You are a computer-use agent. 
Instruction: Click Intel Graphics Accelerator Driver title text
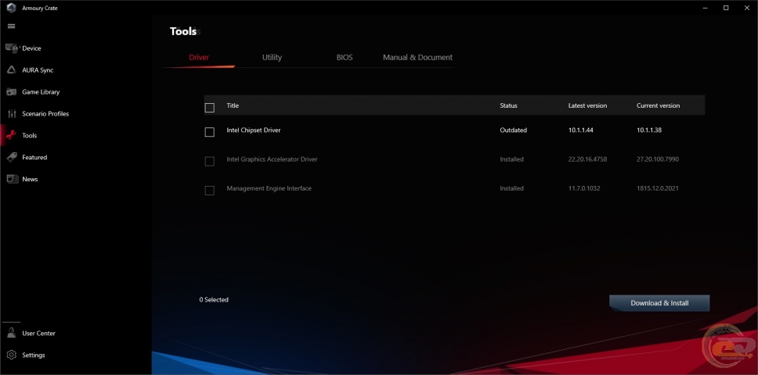tap(273, 159)
